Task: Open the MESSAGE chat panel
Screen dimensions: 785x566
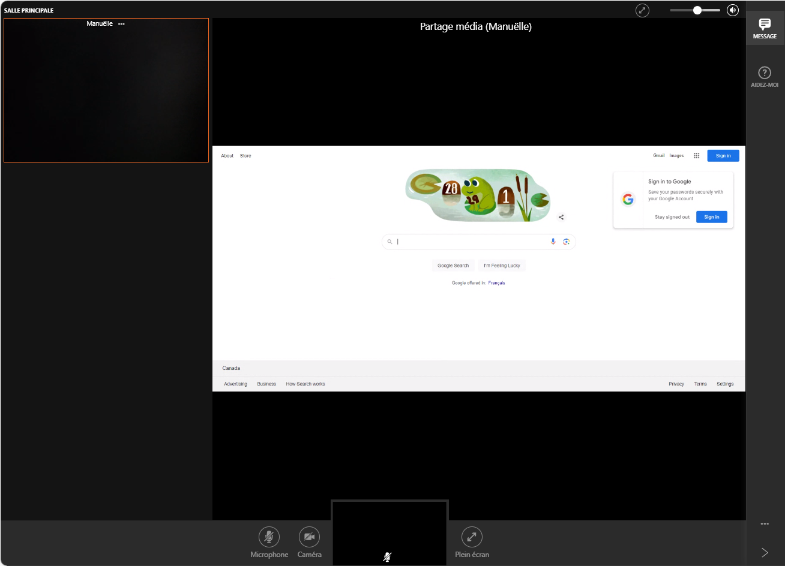Action: point(765,28)
